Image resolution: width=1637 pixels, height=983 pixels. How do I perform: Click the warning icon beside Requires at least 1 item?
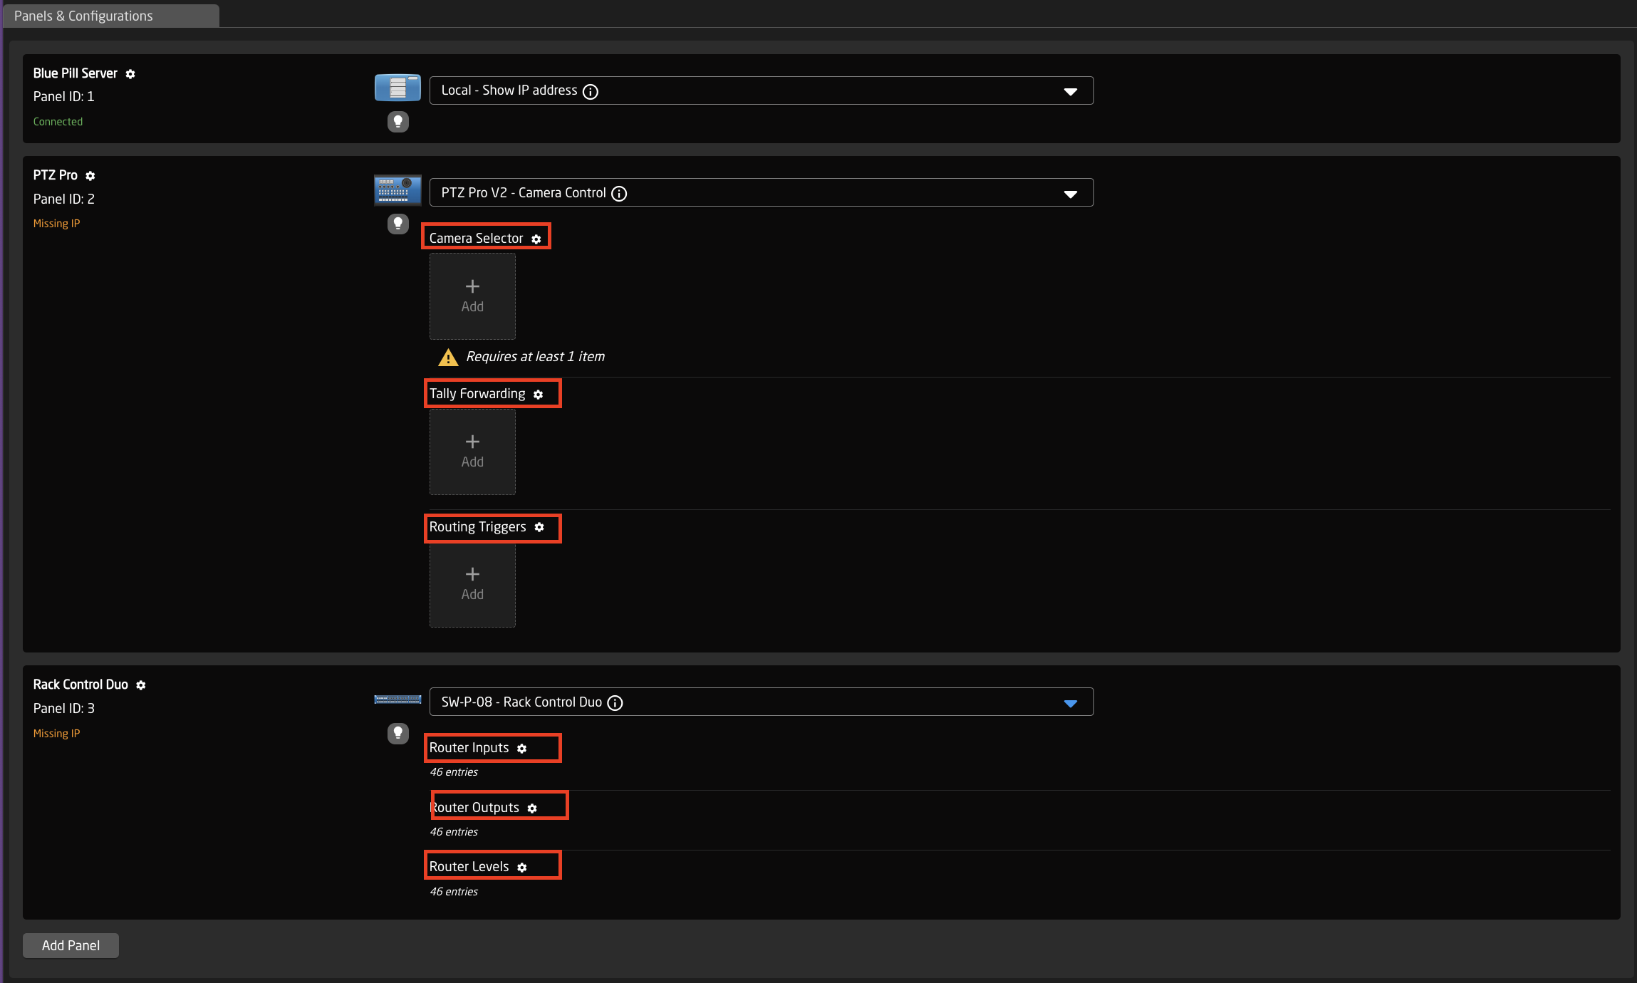(448, 358)
